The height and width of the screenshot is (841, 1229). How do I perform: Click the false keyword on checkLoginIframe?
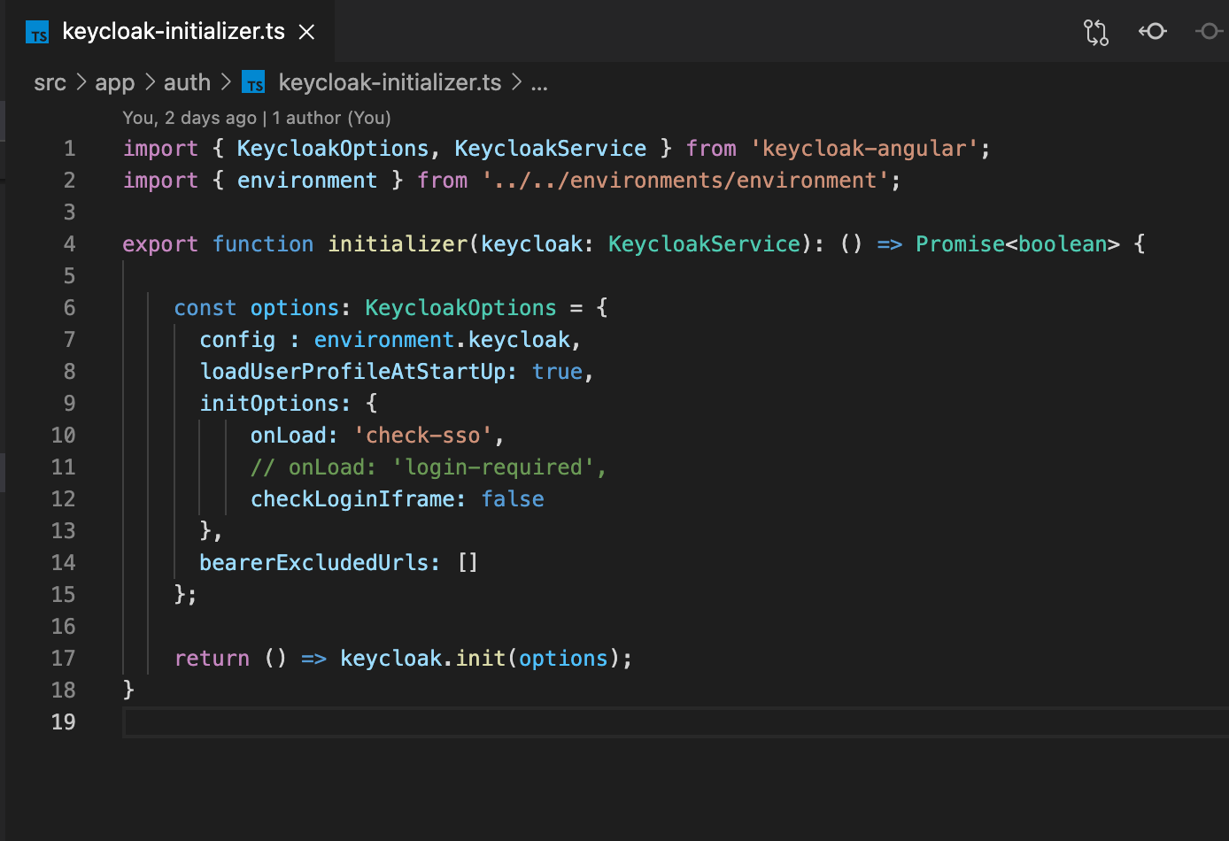(512, 498)
